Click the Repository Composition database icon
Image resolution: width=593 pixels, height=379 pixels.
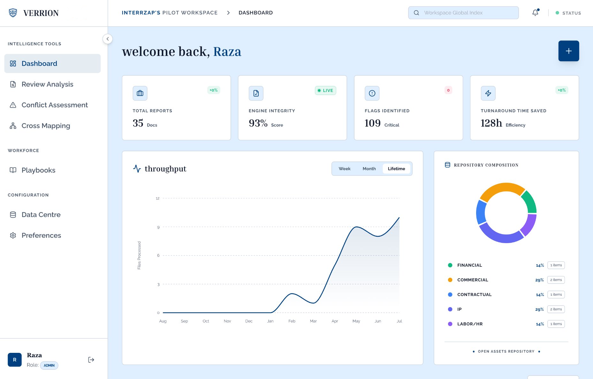click(447, 165)
